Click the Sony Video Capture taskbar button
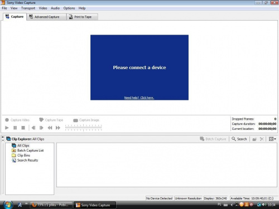 95,205
